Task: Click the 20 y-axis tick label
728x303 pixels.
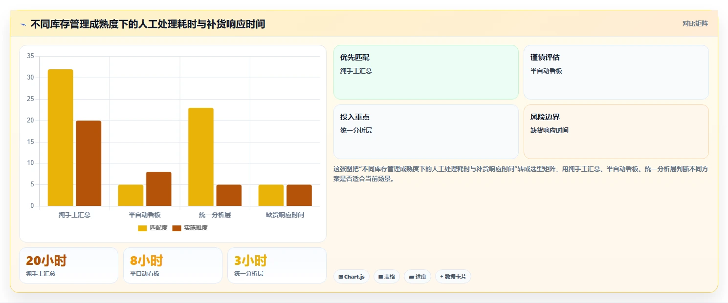Action: (30, 121)
